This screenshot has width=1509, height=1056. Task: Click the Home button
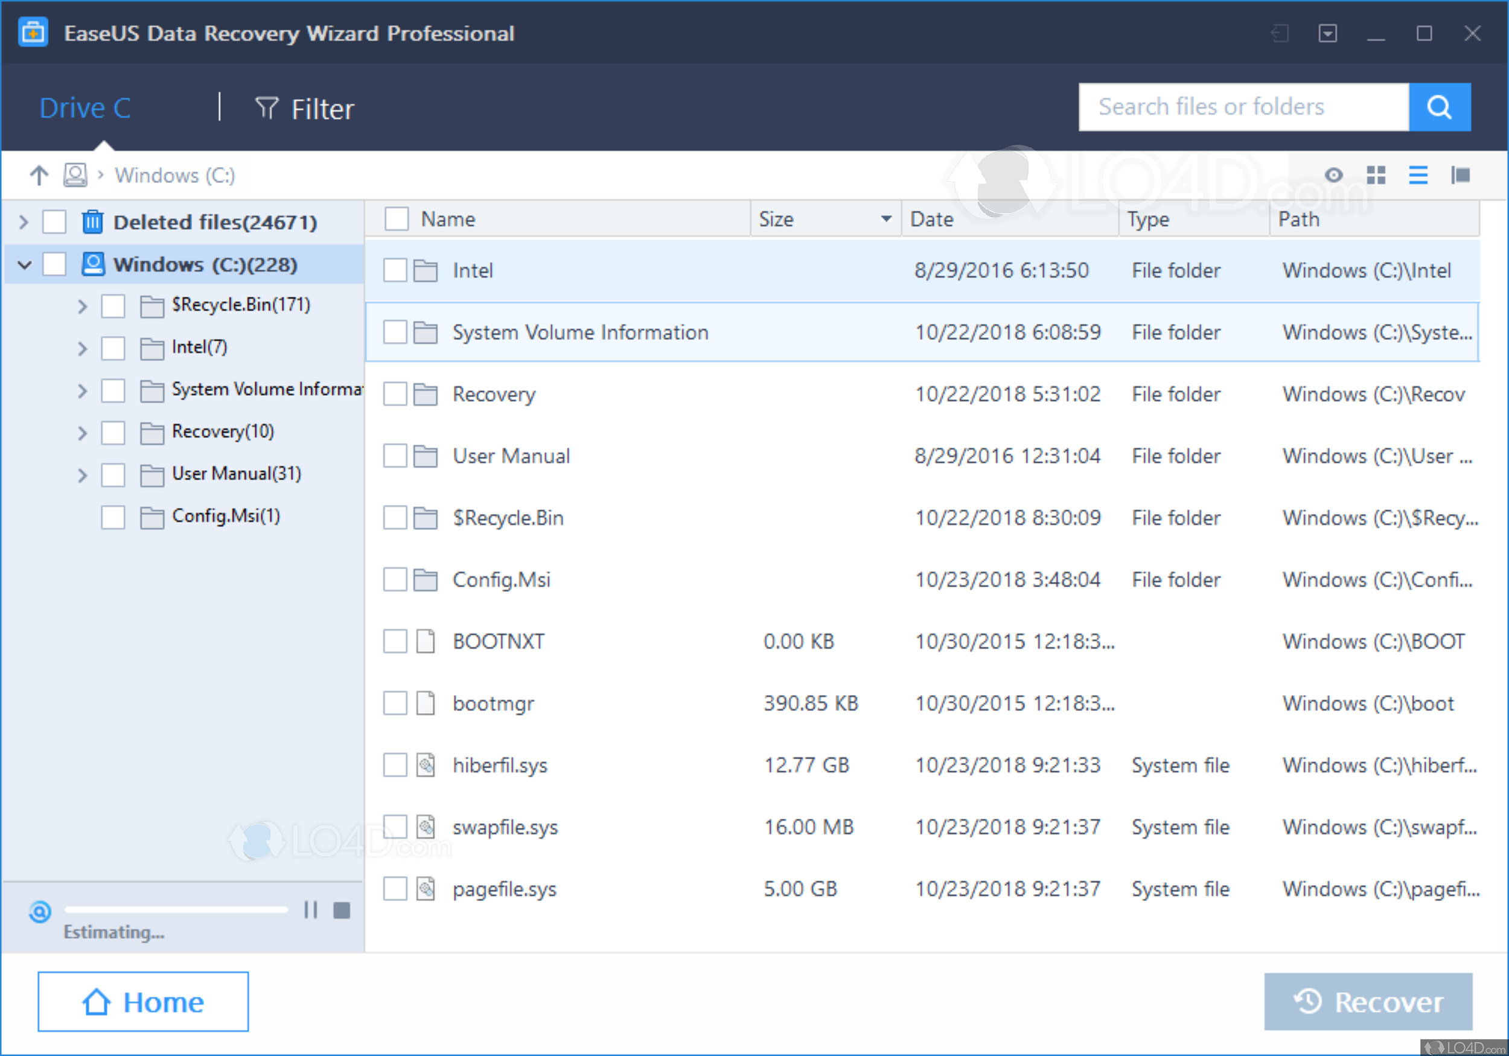coord(142,1001)
